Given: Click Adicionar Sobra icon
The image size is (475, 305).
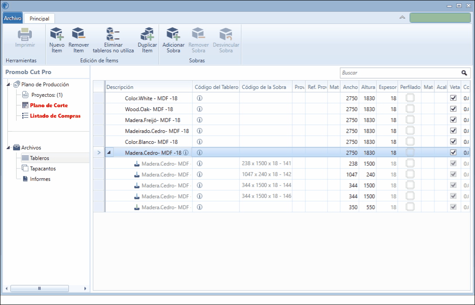Looking at the screenshot, I should [173, 34].
